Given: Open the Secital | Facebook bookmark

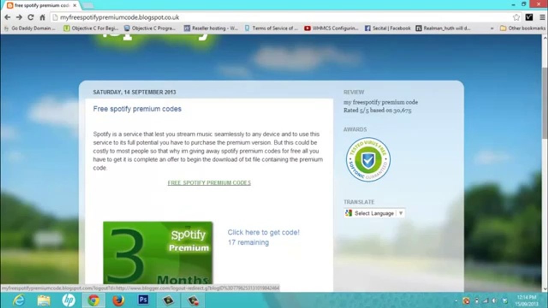Looking at the screenshot, I should 387,28.
